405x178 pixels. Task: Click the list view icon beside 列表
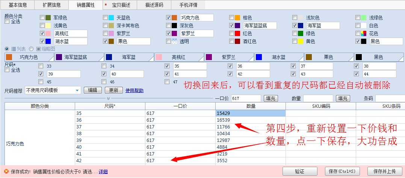click(14, 49)
